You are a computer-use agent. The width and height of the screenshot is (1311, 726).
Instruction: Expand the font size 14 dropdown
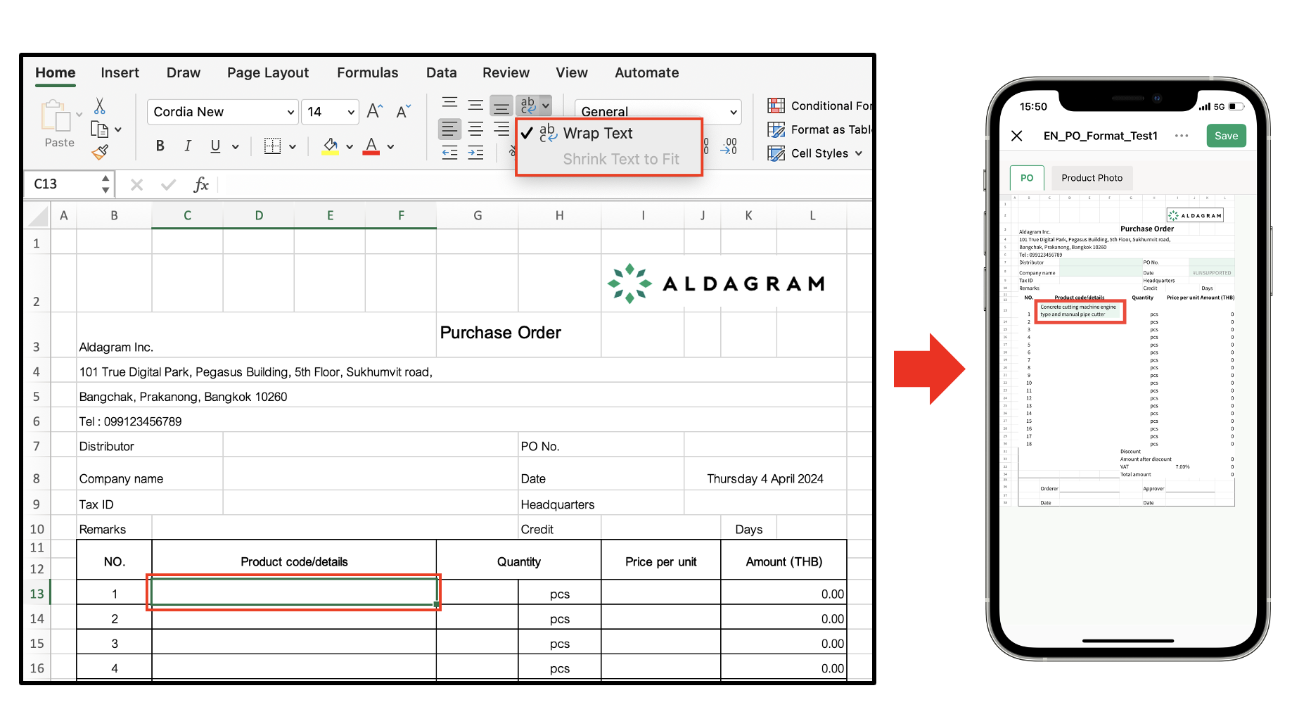pyautogui.click(x=350, y=112)
